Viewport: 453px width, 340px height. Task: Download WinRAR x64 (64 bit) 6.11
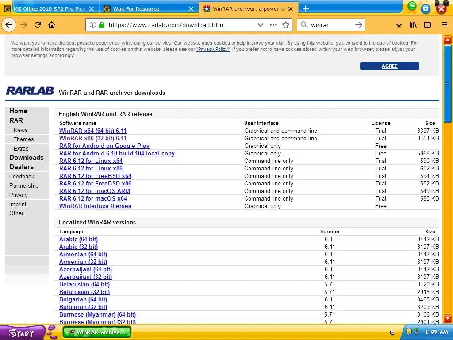click(x=93, y=131)
